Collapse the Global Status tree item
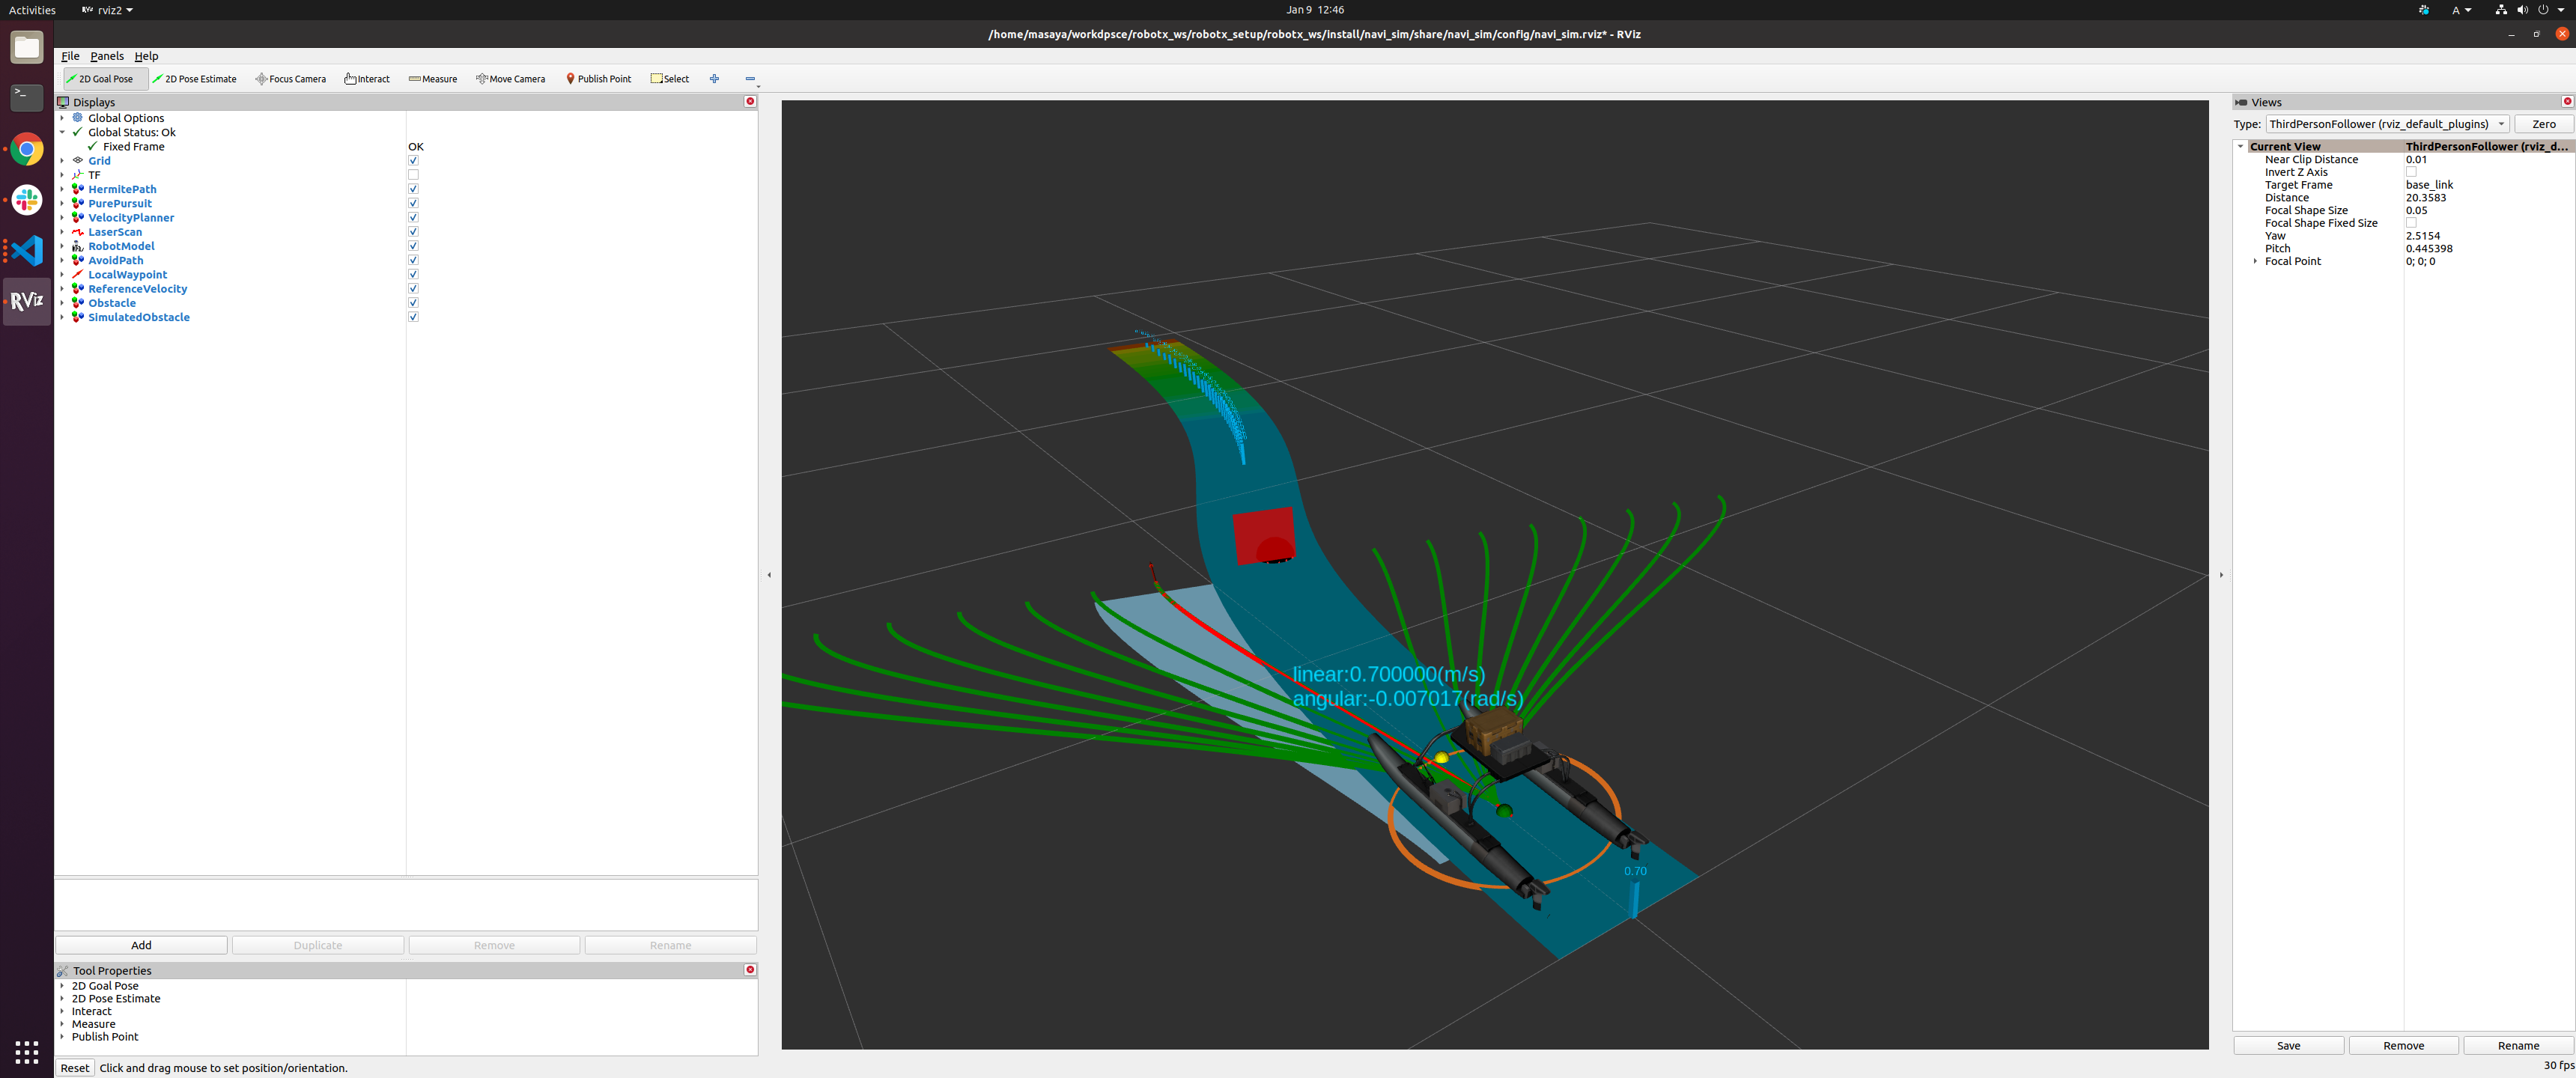 coord(62,132)
